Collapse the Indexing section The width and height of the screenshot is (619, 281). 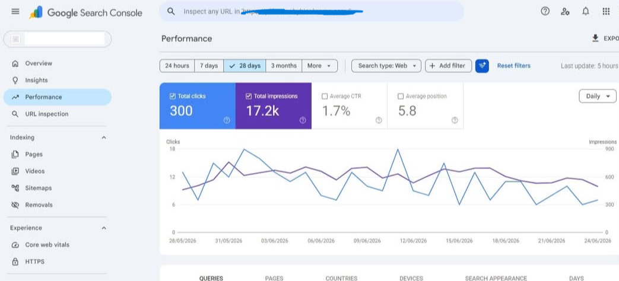[104, 138]
